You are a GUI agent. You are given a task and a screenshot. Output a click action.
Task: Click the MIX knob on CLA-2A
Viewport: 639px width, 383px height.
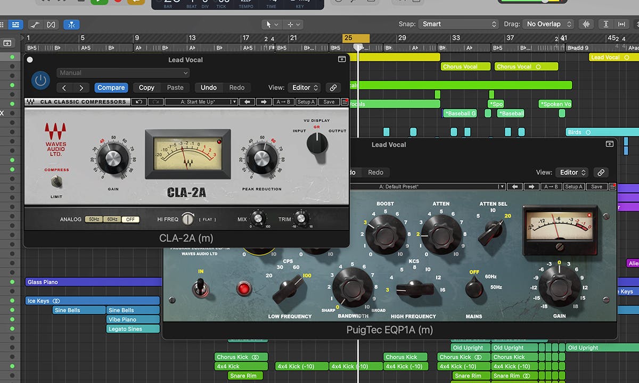258,218
